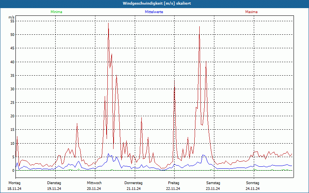
Task: Click the date 22.11.24
Action: click(x=173, y=189)
